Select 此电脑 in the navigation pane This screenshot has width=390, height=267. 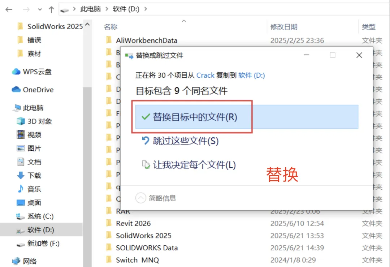point(29,108)
